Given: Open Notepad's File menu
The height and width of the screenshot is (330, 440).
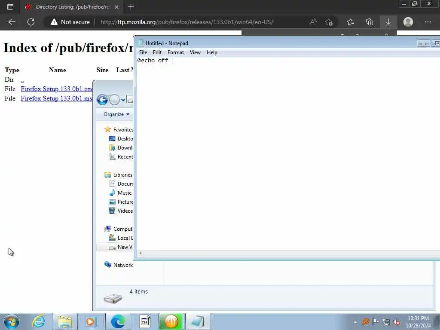Looking at the screenshot, I should click(x=143, y=52).
